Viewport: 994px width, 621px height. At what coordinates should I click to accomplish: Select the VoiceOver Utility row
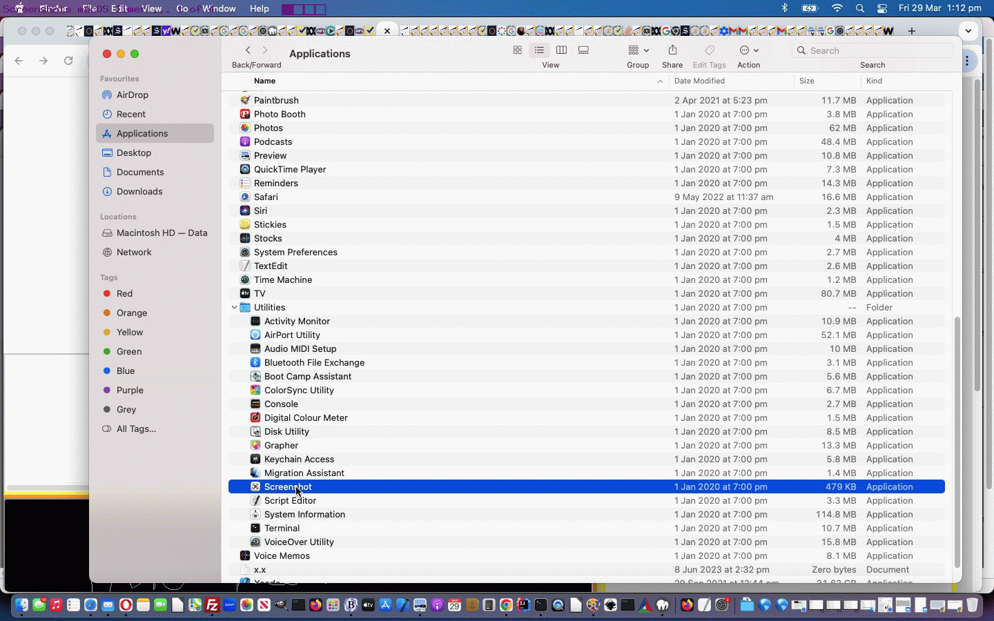coord(586,542)
